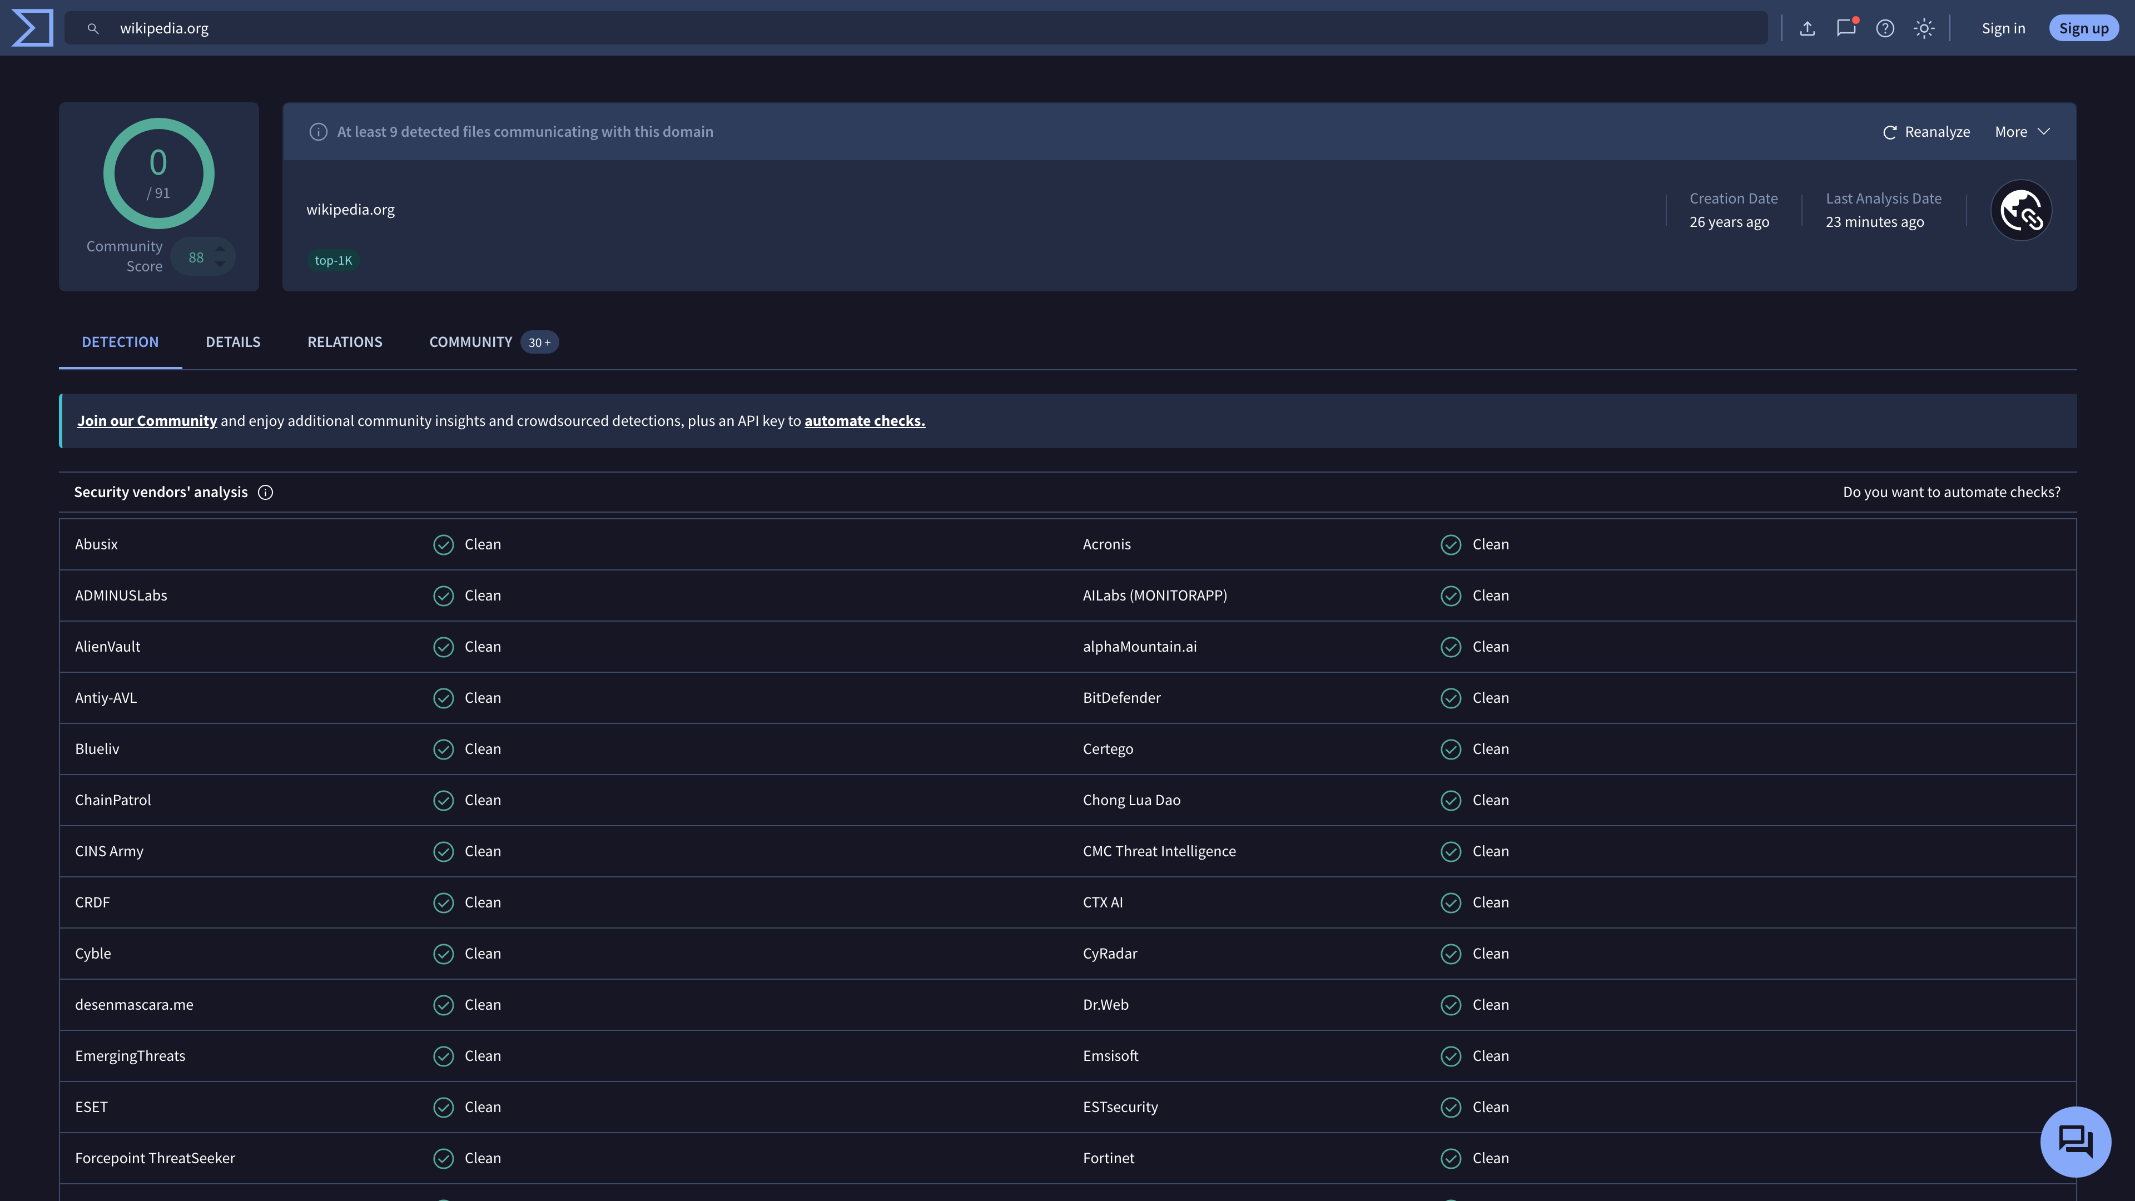2135x1201 pixels.
Task: Select the 'CMC Threat Intelligence' vendor name
Action: click(x=1159, y=851)
